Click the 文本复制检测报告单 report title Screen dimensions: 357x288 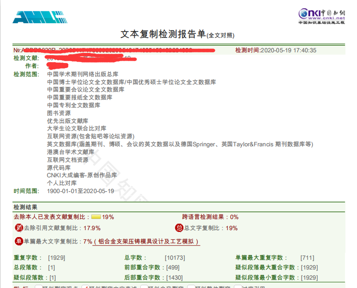(163, 34)
